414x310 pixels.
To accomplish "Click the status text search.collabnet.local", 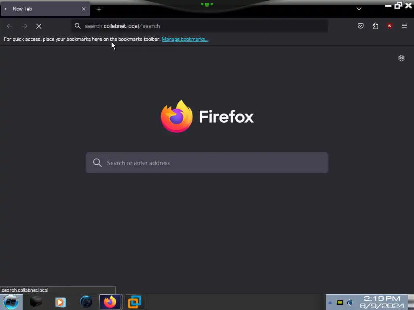I will click(x=25, y=290).
